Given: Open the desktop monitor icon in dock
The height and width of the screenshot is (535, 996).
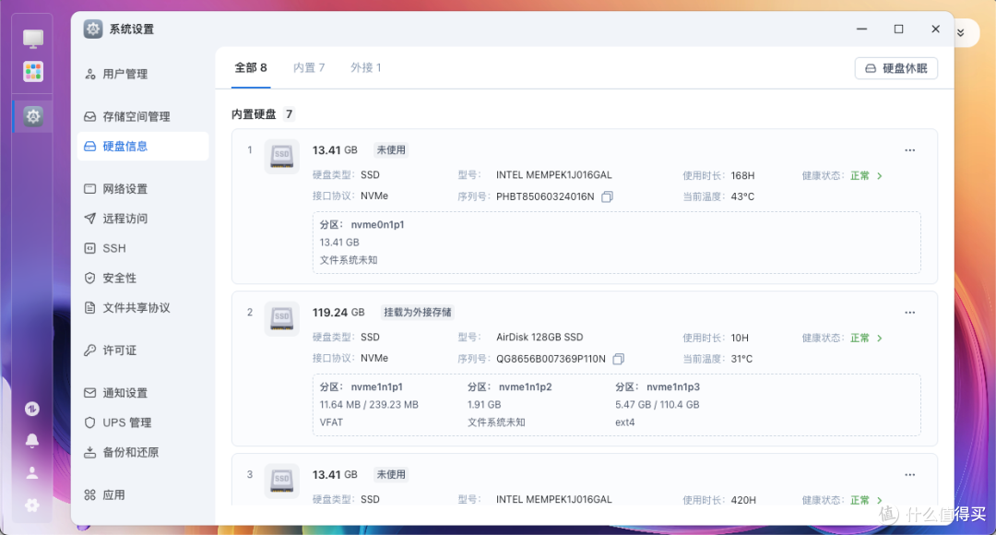Looking at the screenshot, I should pos(33,39).
